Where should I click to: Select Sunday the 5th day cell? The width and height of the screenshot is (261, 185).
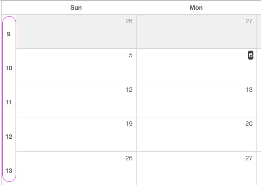point(76,66)
